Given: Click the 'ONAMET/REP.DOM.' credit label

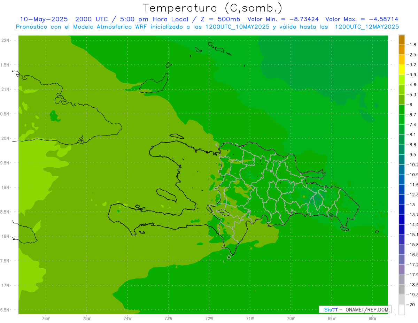Looking at the screenshot, I should click(x=368, y=309).
